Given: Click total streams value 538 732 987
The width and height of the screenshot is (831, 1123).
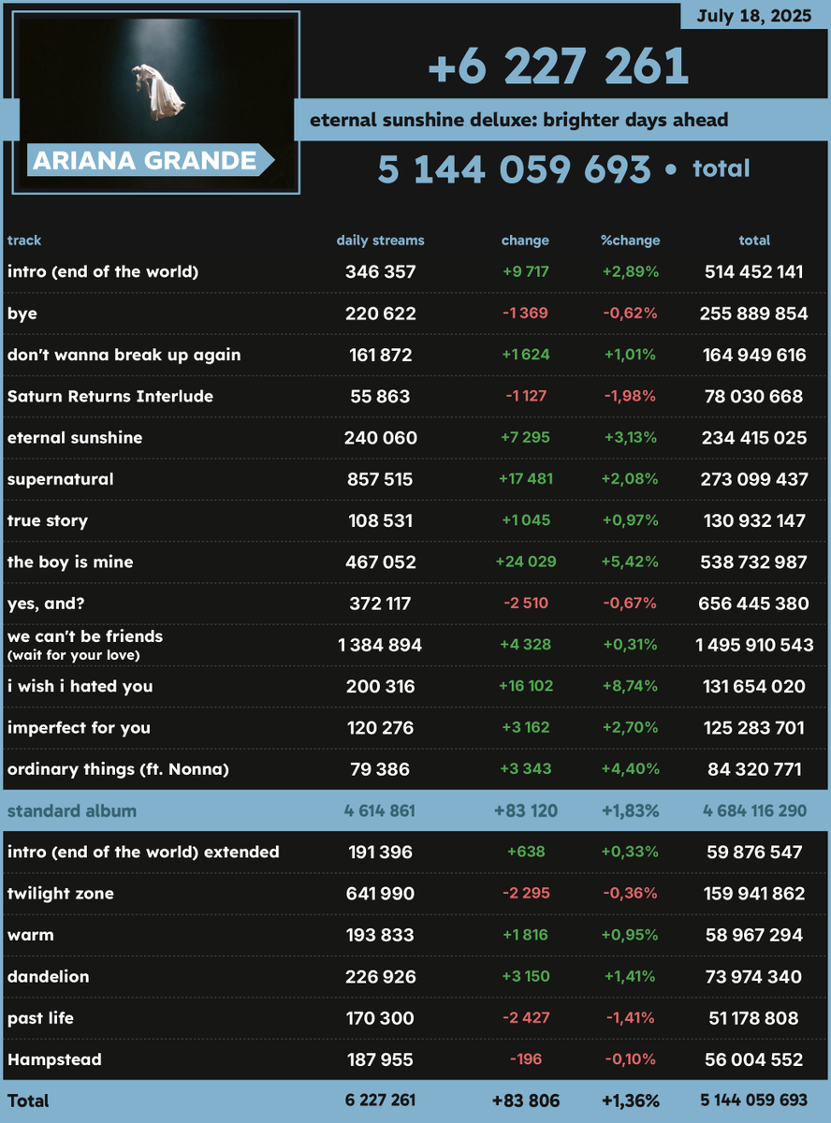Looking at the screenshot, I should click(754, 561).
